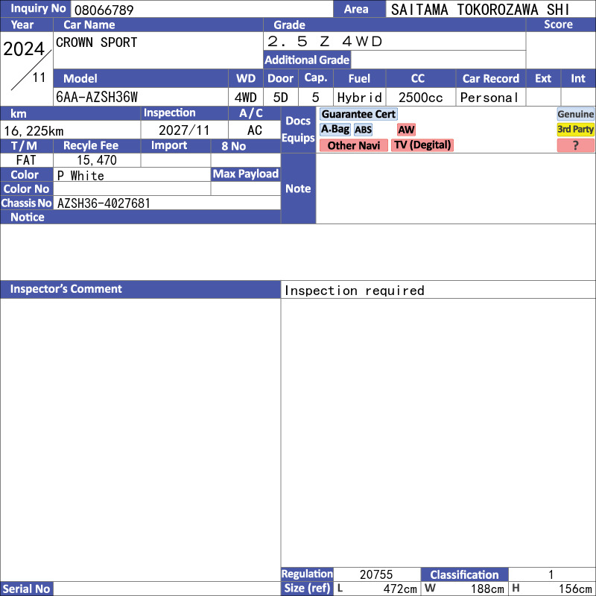Select the color value P White
This screenshot has width=596, height=596.
tap(80, 176)
